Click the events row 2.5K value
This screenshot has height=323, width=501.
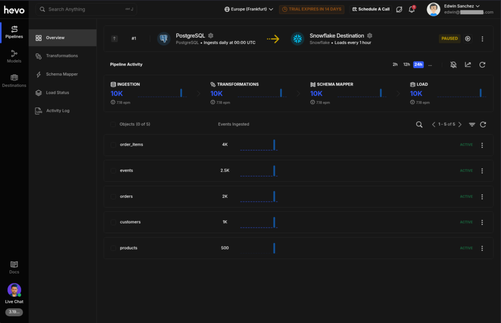(225, 171)
